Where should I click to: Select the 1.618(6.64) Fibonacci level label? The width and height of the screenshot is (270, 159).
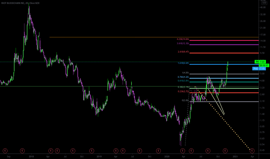tap(183, 63)
